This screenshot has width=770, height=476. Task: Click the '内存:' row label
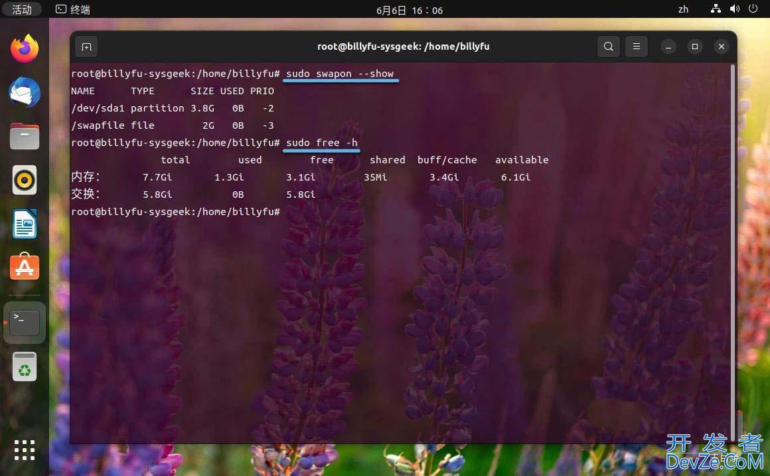pos(86,177)
